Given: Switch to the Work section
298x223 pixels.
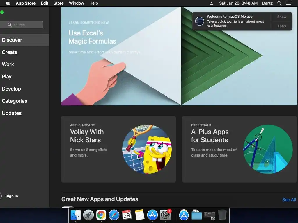Looking at the screenshot, I should [x=24, y=64].
